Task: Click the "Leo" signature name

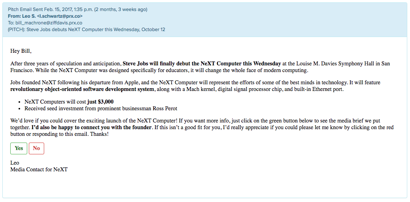Action: click(x=15, y=163)
